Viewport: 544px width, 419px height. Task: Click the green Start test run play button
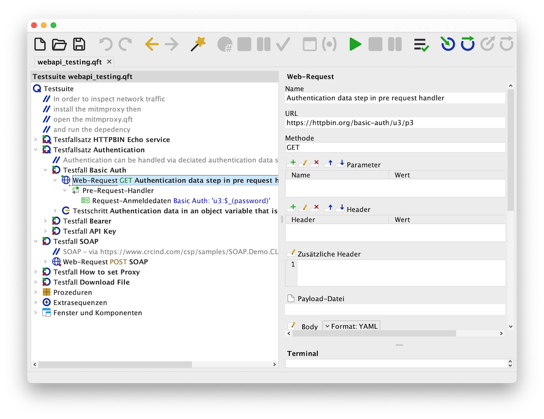pos(355,45)
